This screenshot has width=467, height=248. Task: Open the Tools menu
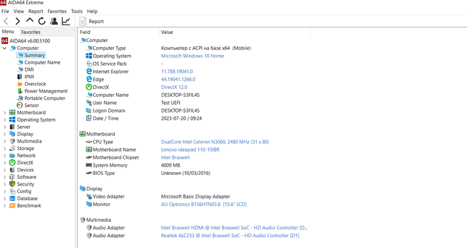click(x=76, y=11)
